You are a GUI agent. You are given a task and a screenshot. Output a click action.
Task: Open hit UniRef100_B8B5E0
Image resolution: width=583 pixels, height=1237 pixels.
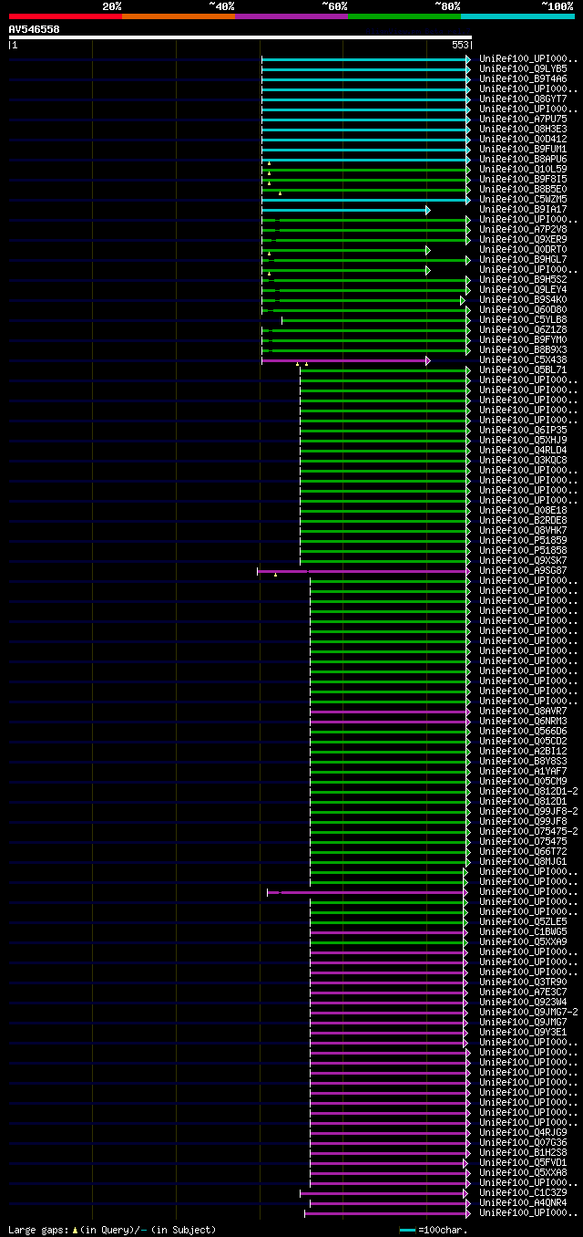(524, 189)
